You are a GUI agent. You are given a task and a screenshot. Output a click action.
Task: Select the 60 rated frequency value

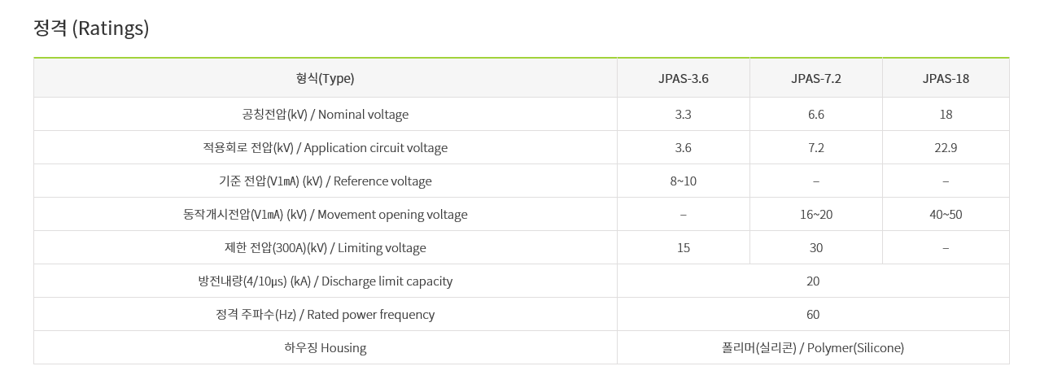point(812,315)
